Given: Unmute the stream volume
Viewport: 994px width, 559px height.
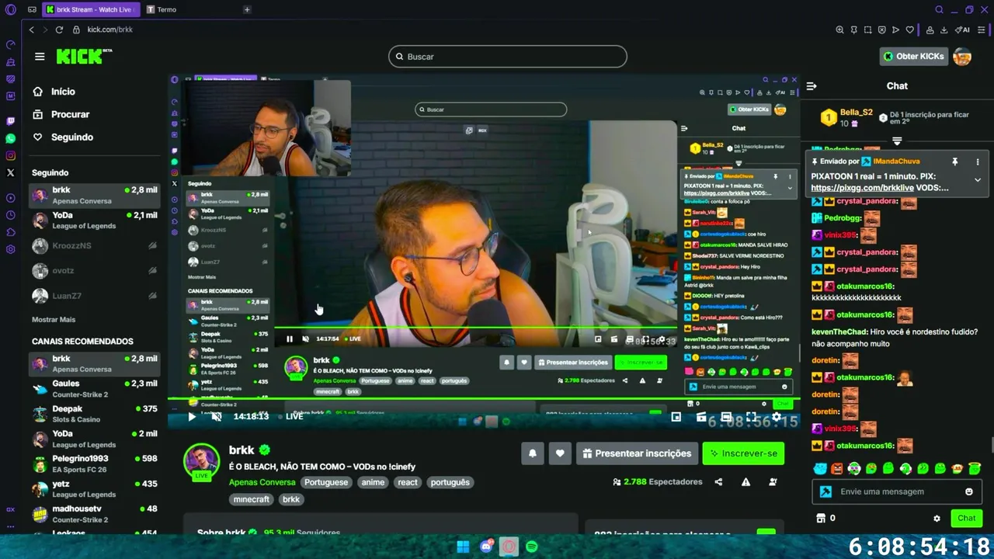Looking at the screenshot, I should [x=217, y=416].
